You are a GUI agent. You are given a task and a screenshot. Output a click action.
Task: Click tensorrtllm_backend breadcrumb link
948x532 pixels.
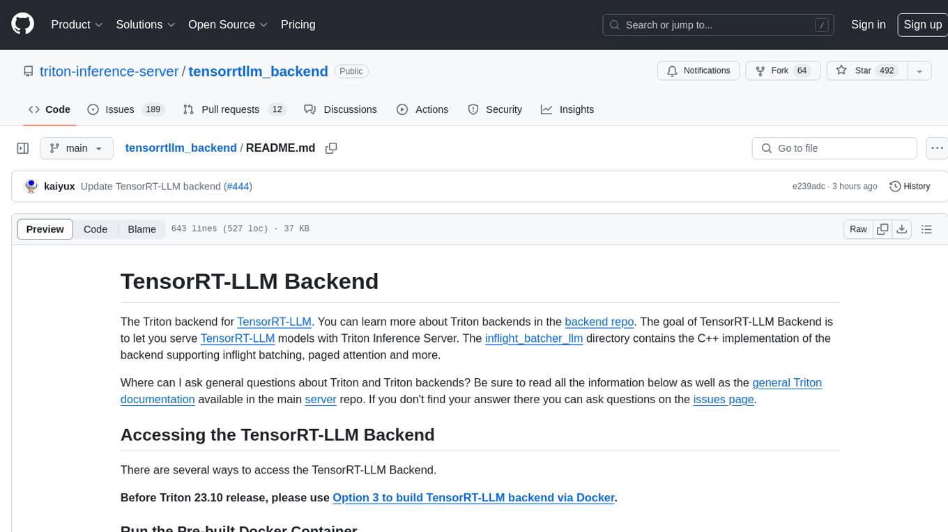tap(181, 148)
